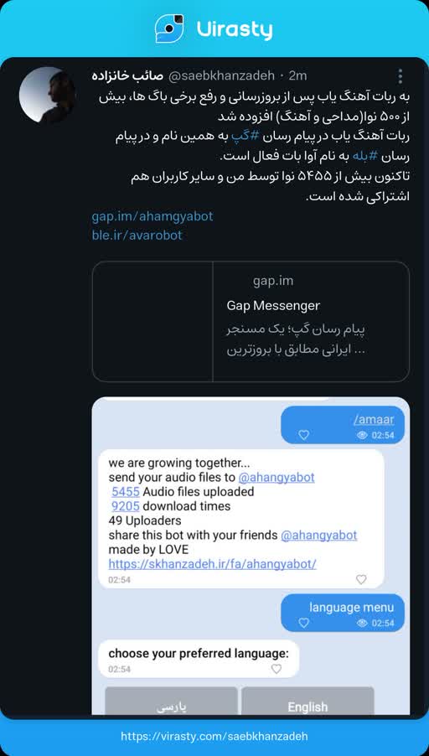
Task: Tap heart on choose language message
Action: coord(277,669)
